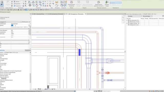The height and width of the screenshot is (92, 164).
Task: Click the view scale 1:100 control
Action: click(35, 89)
